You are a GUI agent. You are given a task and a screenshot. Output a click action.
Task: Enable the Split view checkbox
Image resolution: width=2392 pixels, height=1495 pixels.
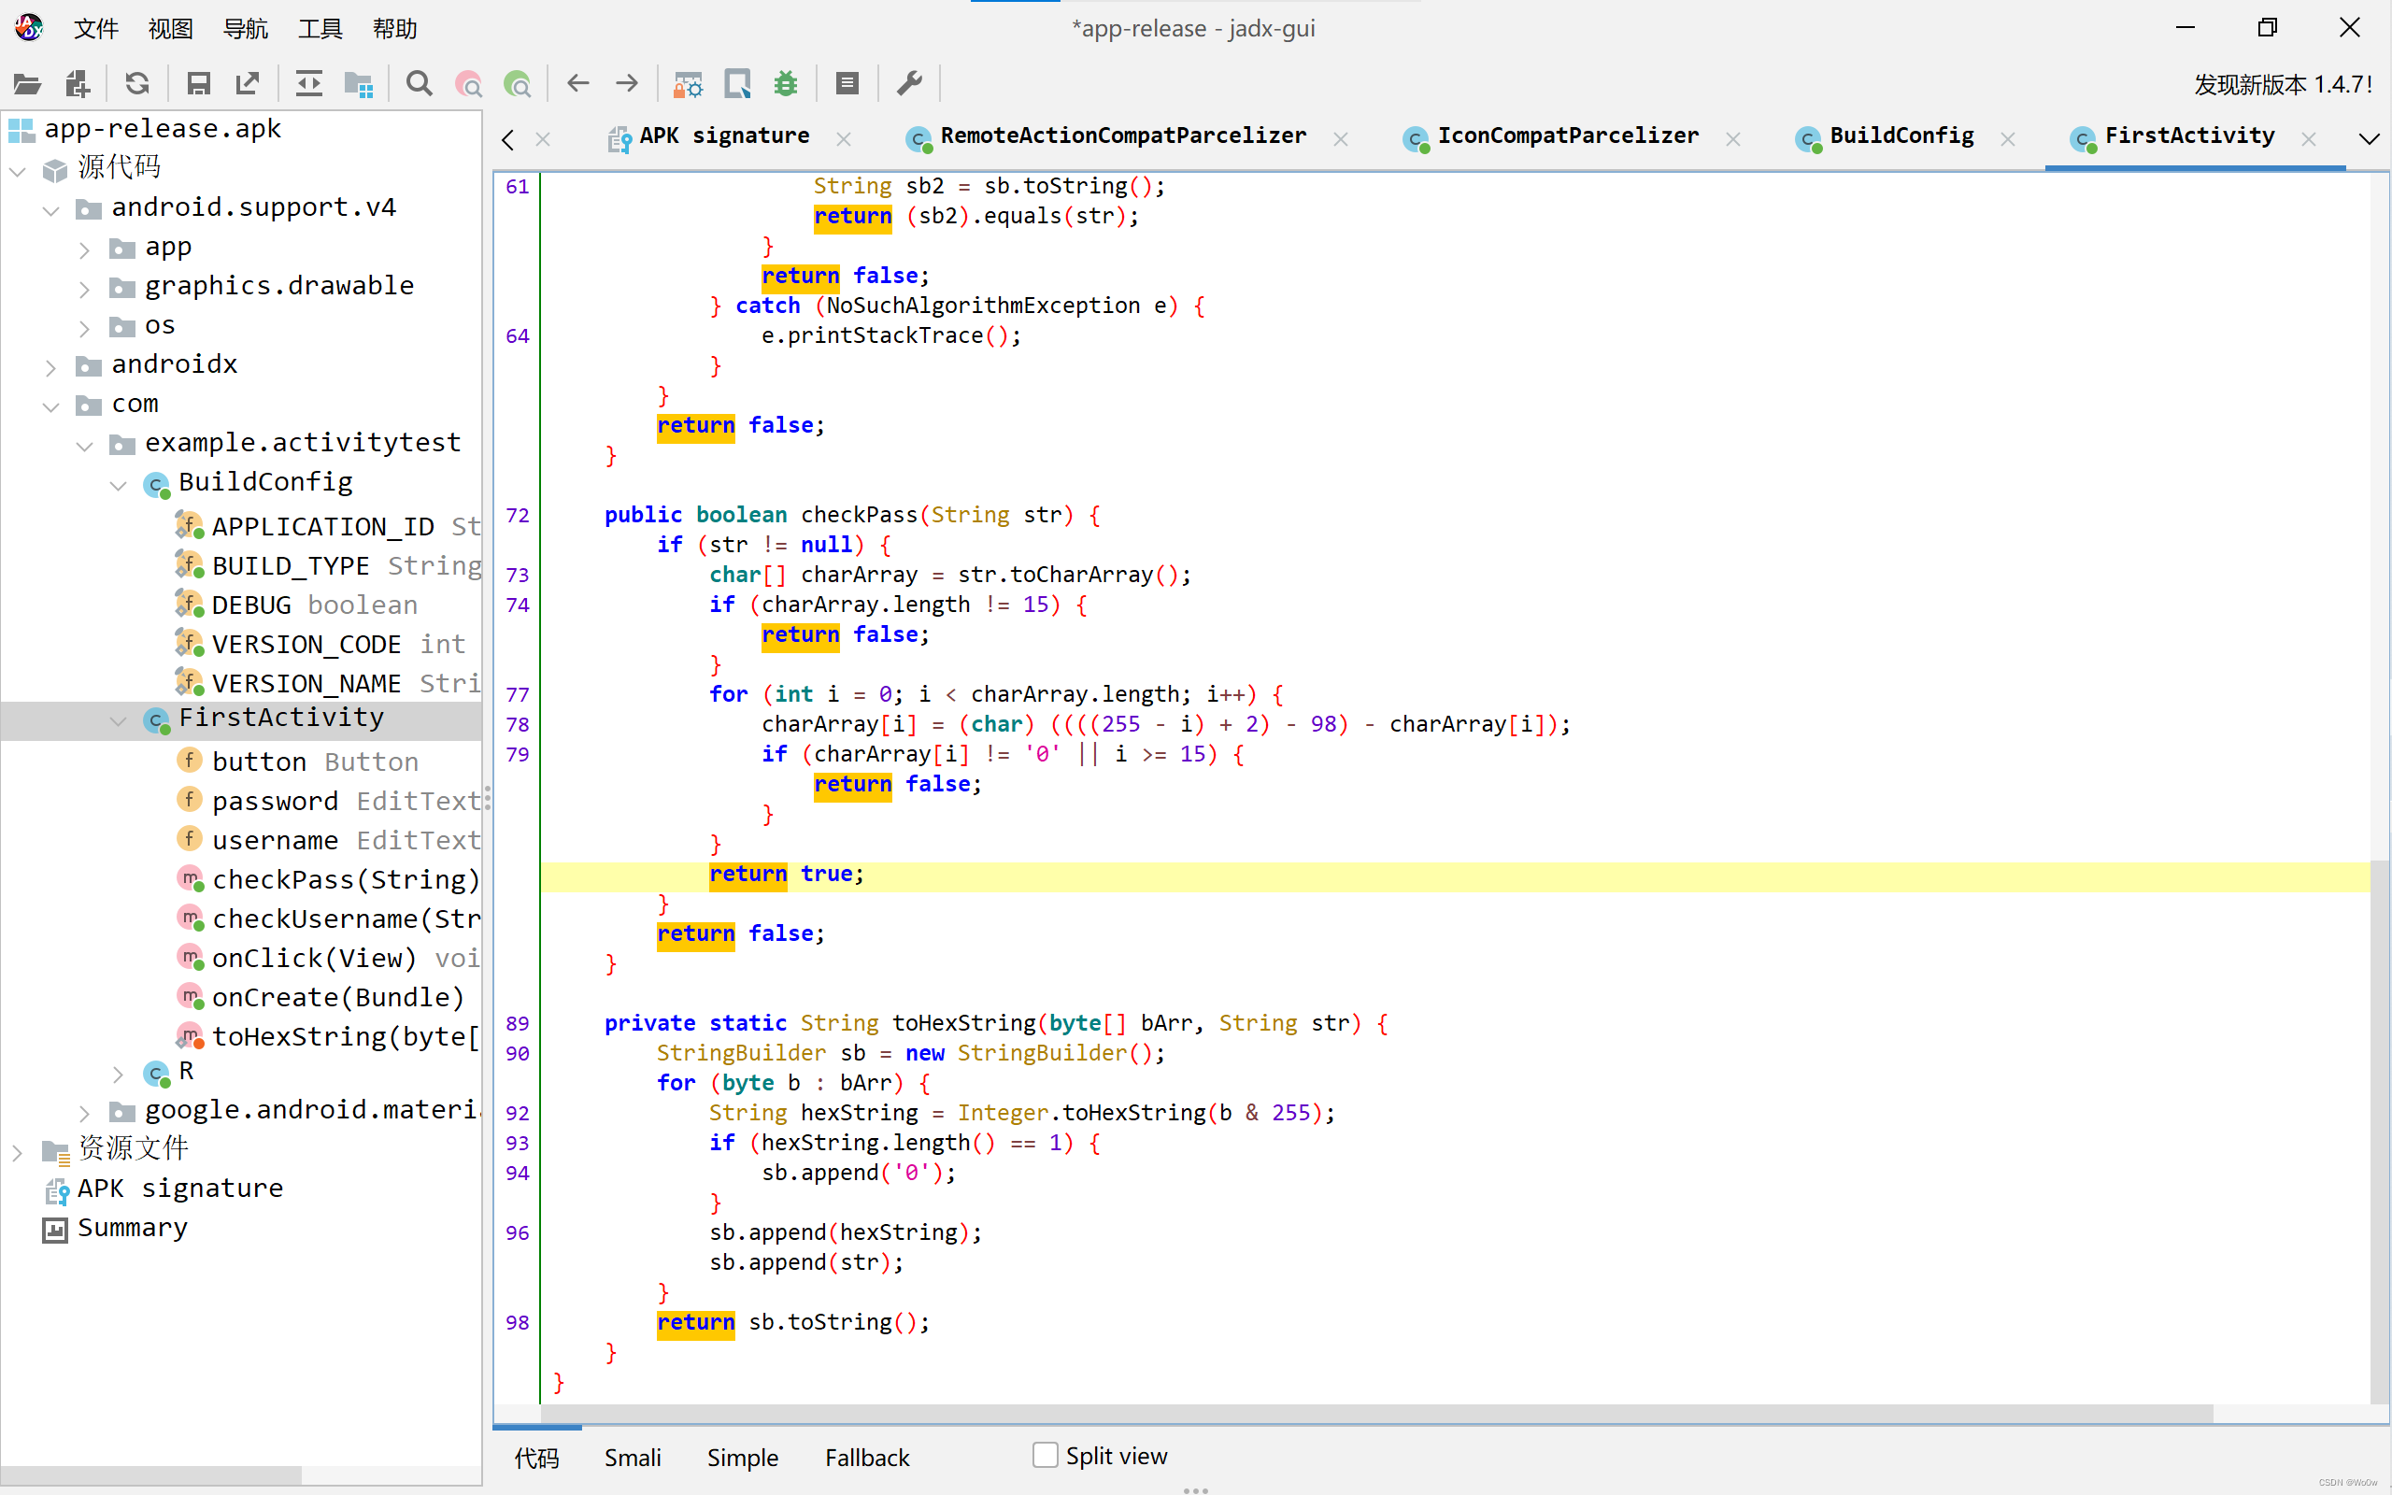(x=1044, y=1455)
